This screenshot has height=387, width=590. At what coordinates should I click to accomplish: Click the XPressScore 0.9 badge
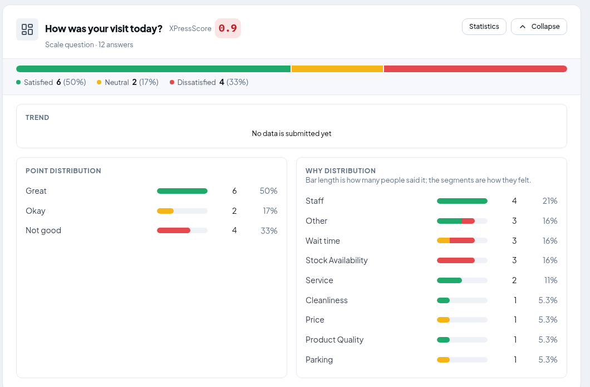click(x=228, y=28)
